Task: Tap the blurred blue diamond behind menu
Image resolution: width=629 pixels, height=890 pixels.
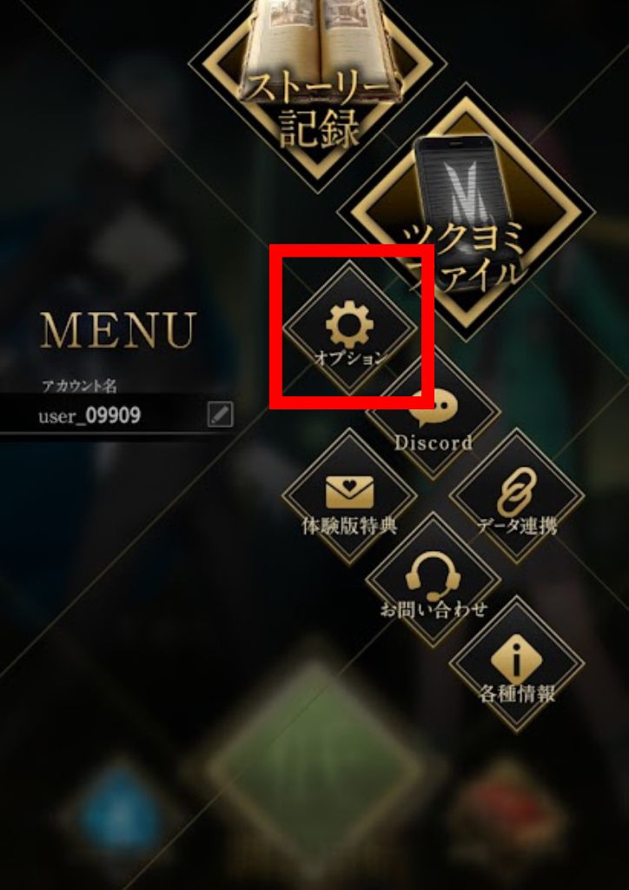Action: [120, 814]
